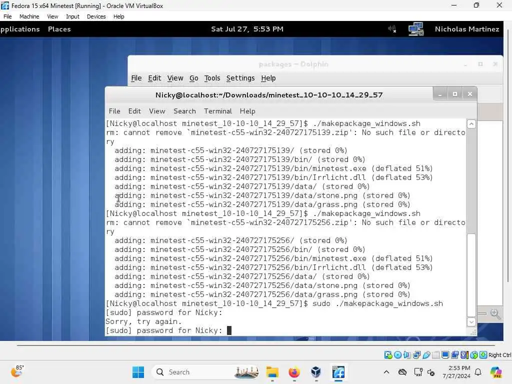Open VirtualBox Manager taskbar icon
The width and height of the screenshot is (512, 384).
316,372
